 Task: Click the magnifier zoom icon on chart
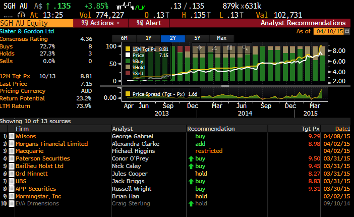click(245, 48)
